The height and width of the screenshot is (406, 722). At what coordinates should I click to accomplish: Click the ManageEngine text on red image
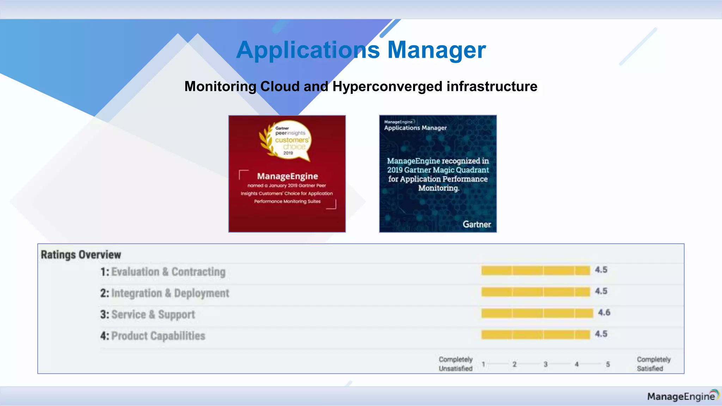(x=287, y=176)
